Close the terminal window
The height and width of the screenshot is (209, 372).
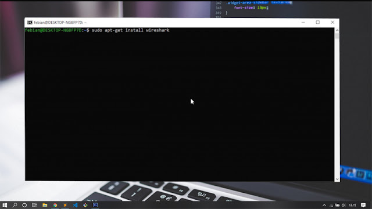coord(332,22)
